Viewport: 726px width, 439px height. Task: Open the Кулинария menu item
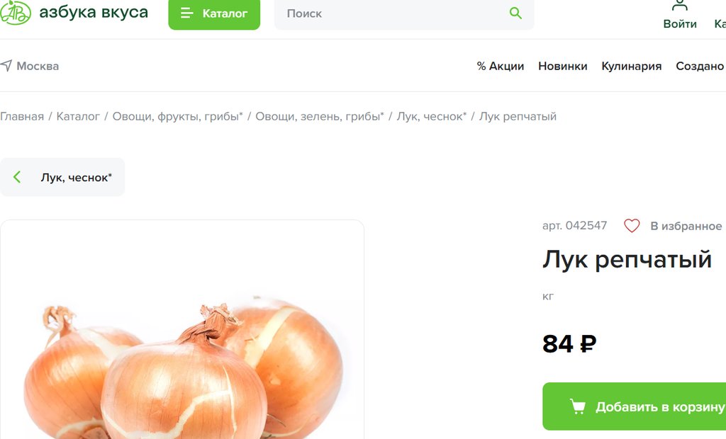click(x=632, y=66)
